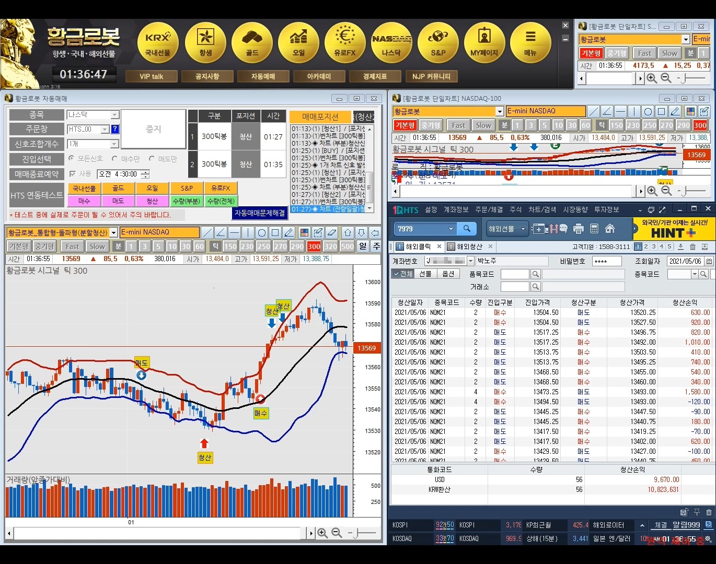Open the 계좌번호 account dropdown
This screenshot has width=716, height=564.
click(x=470, y=261)
